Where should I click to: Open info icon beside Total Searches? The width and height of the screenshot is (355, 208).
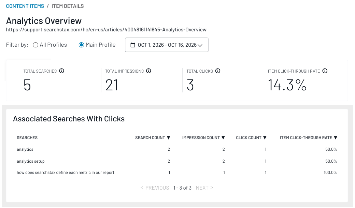61,71
